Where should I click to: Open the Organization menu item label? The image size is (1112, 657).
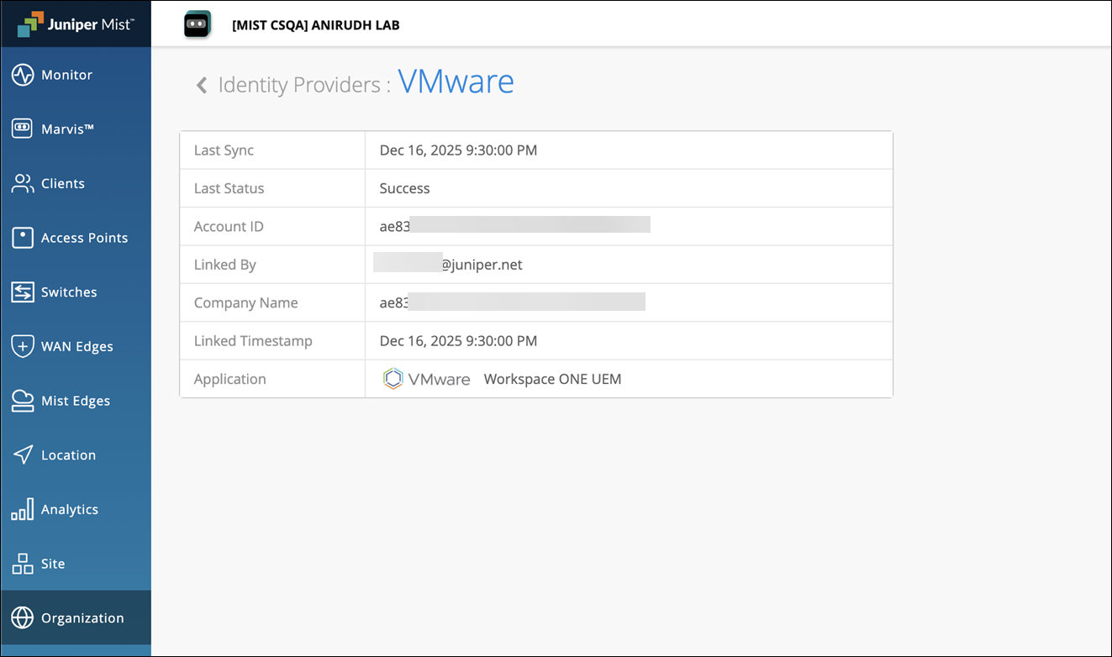(82, 618)
